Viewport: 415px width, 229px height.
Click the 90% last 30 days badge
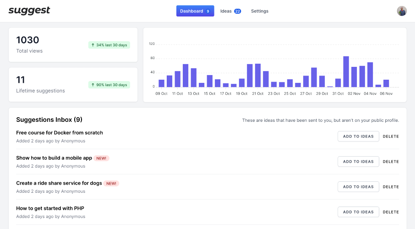click(109, 85)
